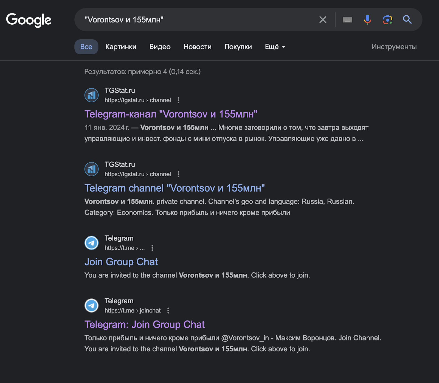The image size is (439, 383).
Task: Open three-dot menu next to t.me › joinchat
Action: pyautogui.click(x=168, y=311)
